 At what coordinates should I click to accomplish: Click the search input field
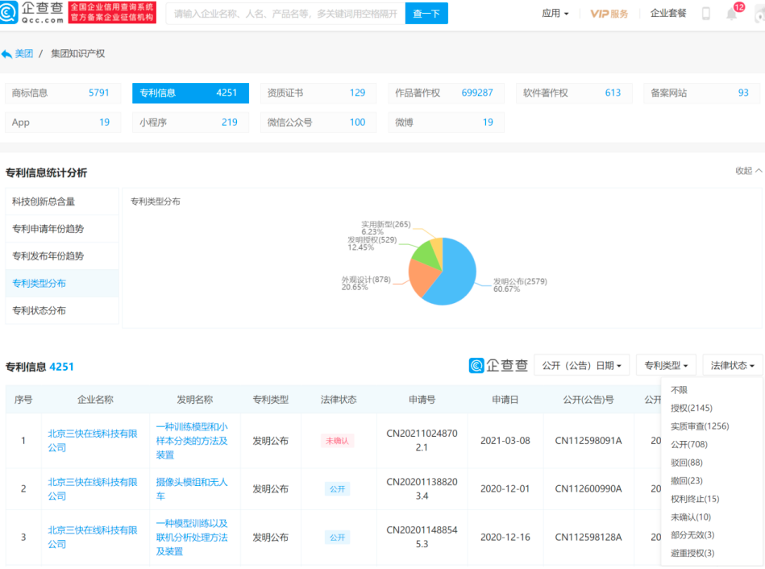click(x=285, y=14)
